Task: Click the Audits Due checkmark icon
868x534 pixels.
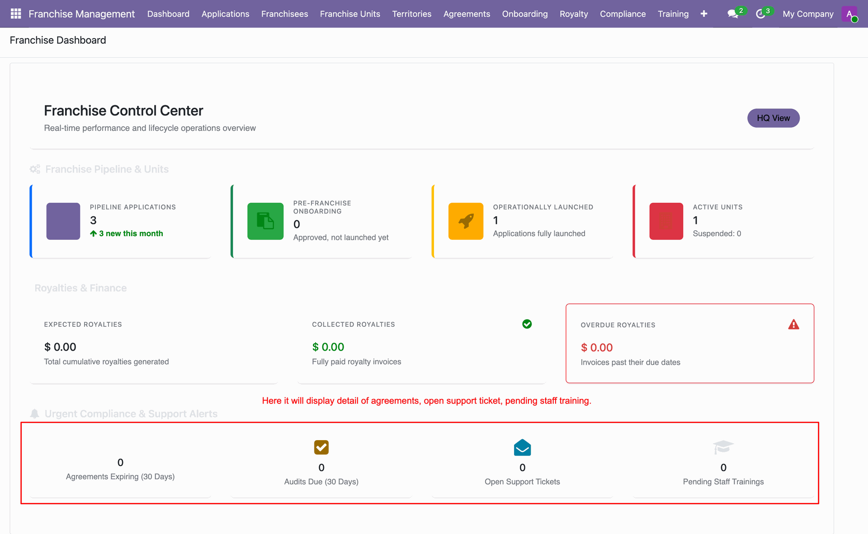Action: point(321,447)
